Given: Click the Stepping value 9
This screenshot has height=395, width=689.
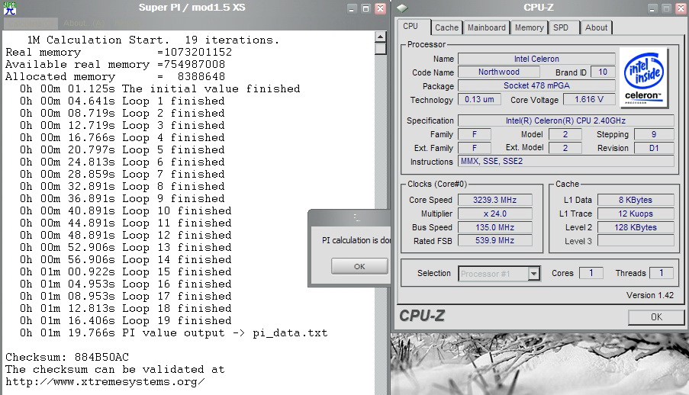Looking at the screenshot, I should coord(654,134).
